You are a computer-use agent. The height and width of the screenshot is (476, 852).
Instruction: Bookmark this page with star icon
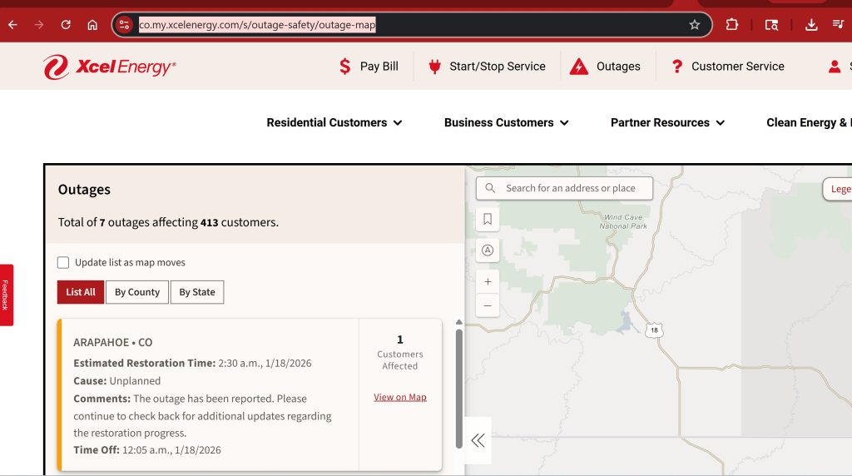click(695, 25)
